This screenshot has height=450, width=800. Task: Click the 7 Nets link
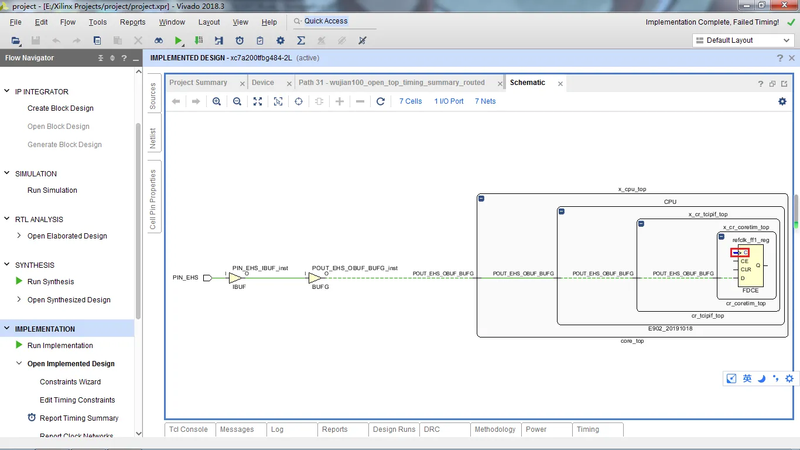point(486,101)
